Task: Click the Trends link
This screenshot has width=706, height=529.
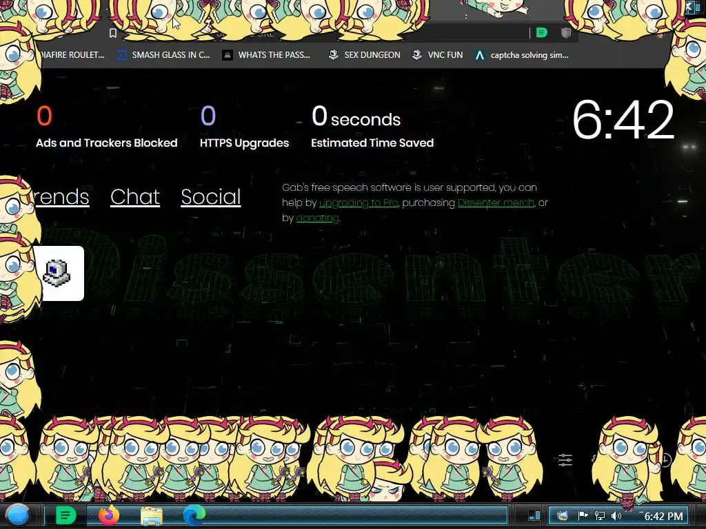Action: click(x=62, y=197)
